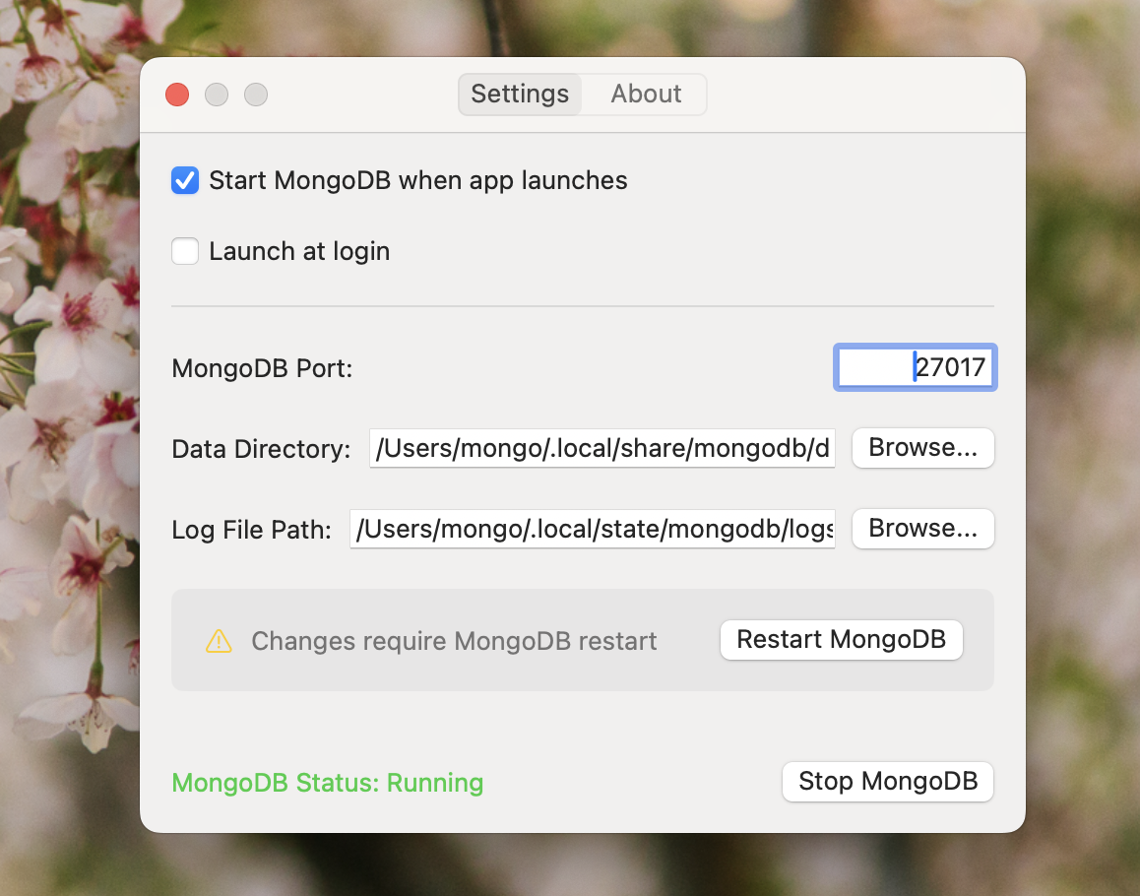Click the Launch at login label text
The width and height of the screenshot is (1140, 896).
pos(299,251)
